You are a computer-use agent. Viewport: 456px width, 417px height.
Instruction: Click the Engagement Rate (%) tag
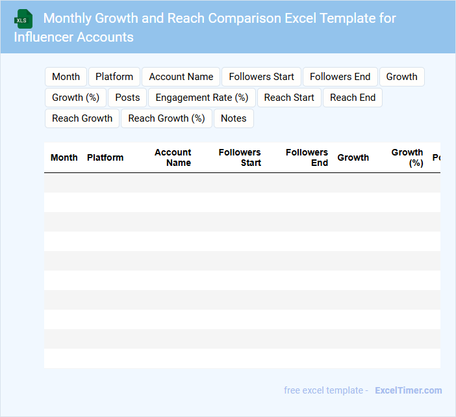(202, 98)
